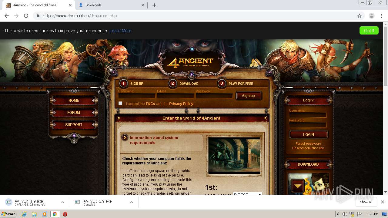Open the Learn More cookie link
The height and width of the screenshot is (218, 388).
120,31
